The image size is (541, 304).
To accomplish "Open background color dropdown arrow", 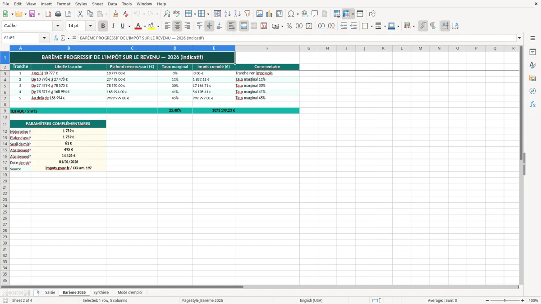I will coord(158,26).
